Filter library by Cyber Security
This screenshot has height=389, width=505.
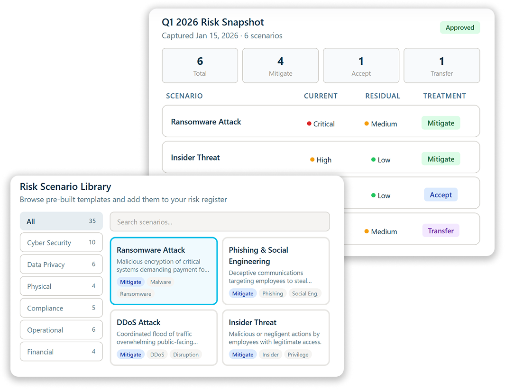(61, 243)
